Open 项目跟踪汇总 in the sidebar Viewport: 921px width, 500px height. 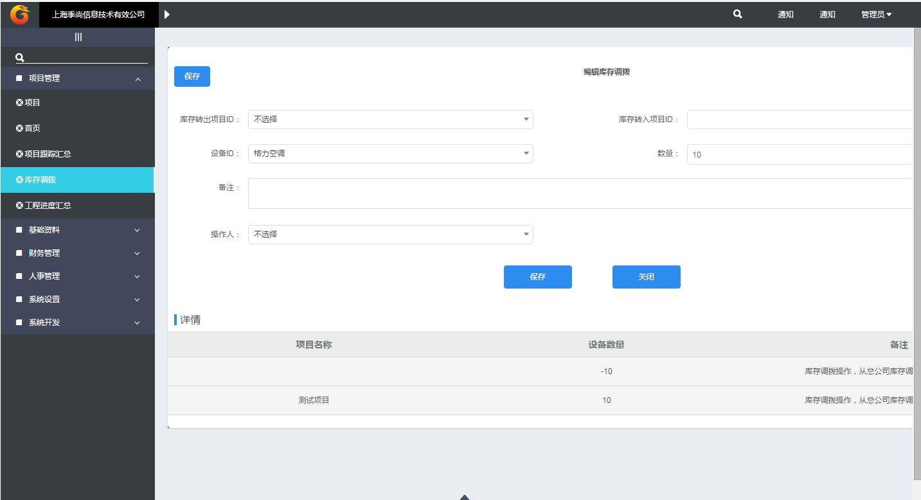tap(48, 154)
